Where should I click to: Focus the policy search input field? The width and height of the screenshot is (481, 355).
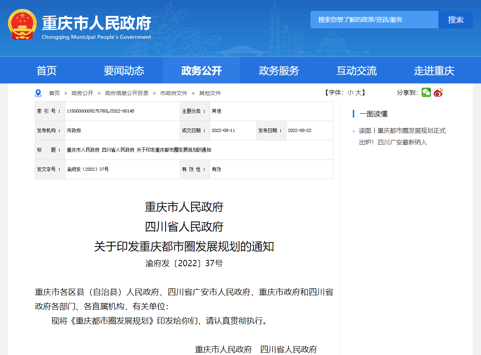coord(374,20)
